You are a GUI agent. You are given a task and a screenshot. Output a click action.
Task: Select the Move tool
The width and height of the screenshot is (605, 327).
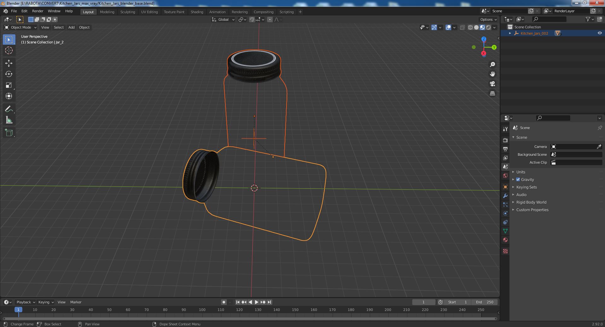click(x=9, y=63)
